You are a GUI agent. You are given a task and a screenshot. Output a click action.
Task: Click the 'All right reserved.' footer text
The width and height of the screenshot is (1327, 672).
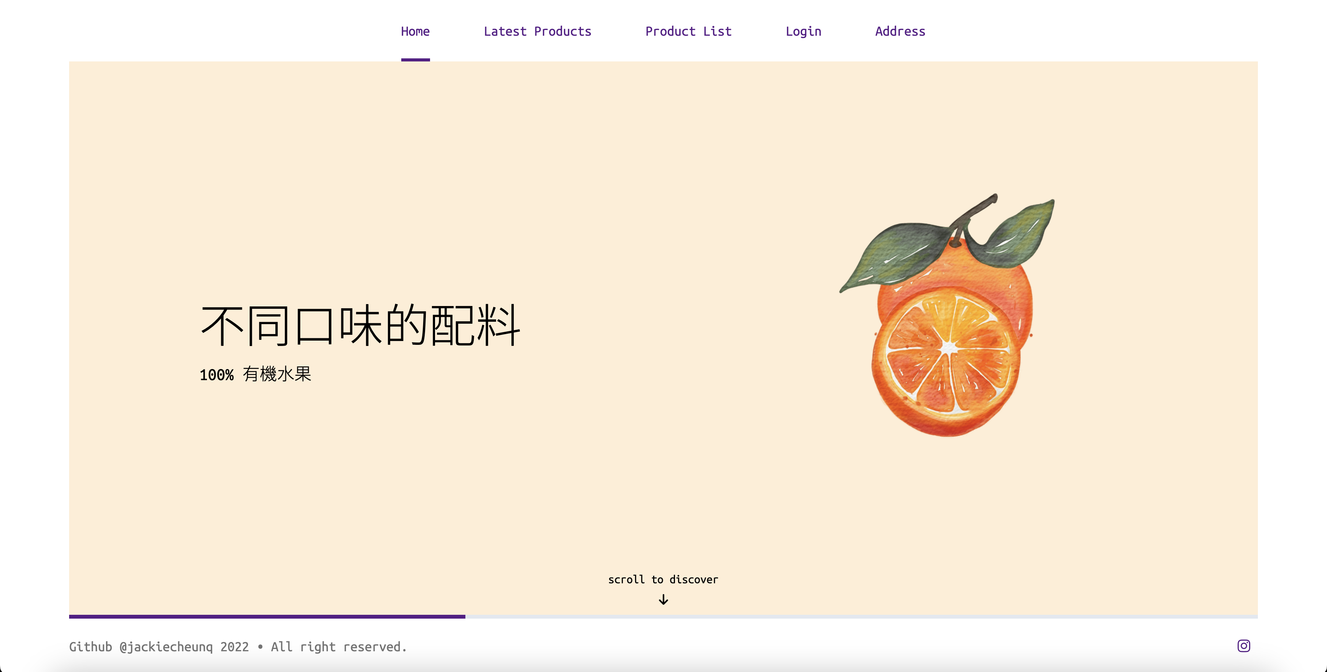(x=338, y=647)
